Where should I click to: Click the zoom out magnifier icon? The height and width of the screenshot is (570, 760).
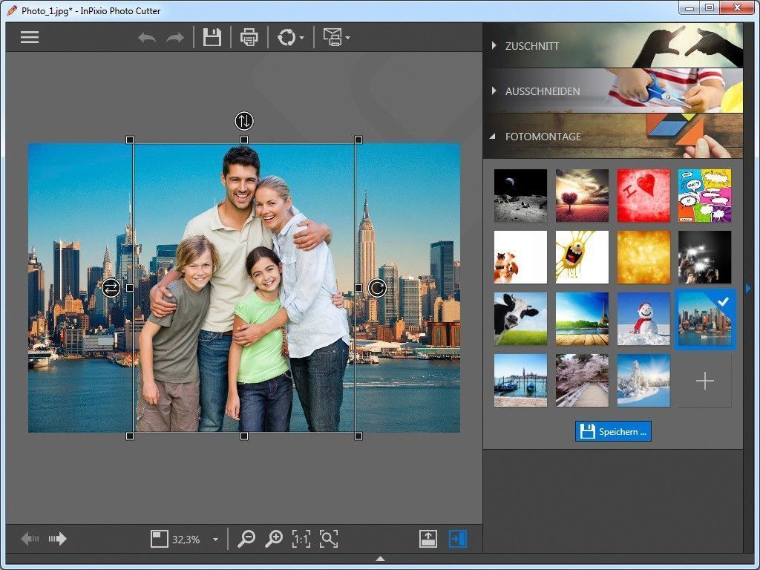(246, 540)
